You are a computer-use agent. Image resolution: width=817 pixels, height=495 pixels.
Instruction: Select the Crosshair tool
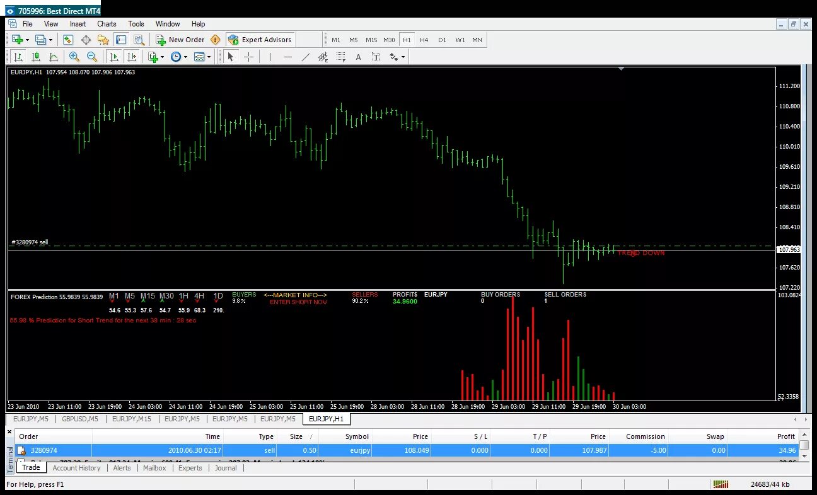248,57
